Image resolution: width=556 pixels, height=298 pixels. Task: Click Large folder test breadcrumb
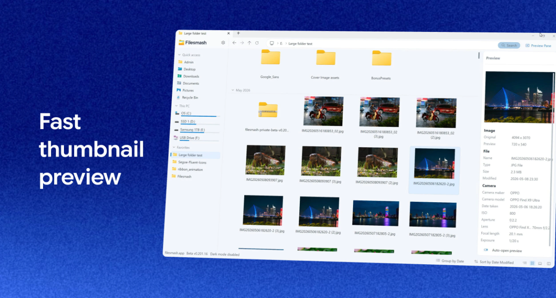coord(300,43)
